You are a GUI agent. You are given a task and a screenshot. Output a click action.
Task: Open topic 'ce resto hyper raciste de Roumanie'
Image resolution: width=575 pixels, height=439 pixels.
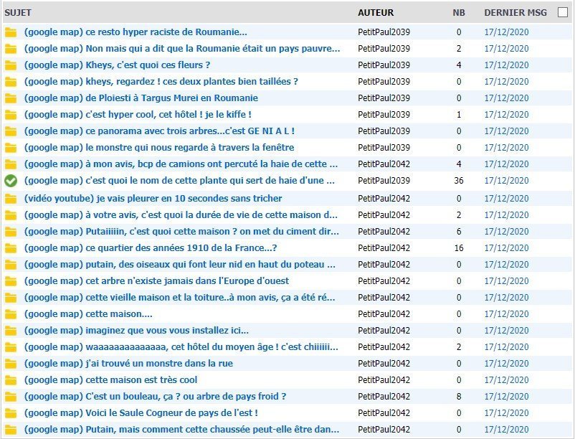[x=136, y=32]
